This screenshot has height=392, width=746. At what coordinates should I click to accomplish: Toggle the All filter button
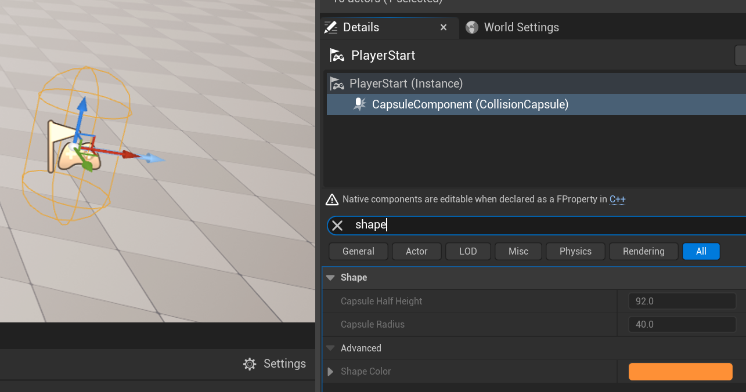pos(701,251)
